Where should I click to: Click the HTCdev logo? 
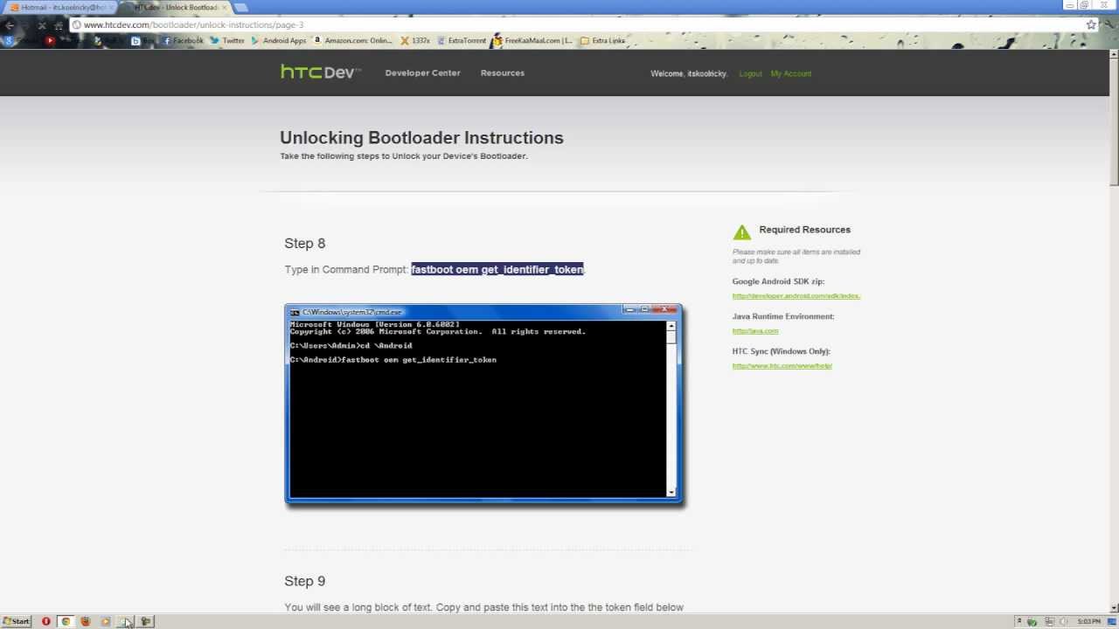click(x=320, y=73)
